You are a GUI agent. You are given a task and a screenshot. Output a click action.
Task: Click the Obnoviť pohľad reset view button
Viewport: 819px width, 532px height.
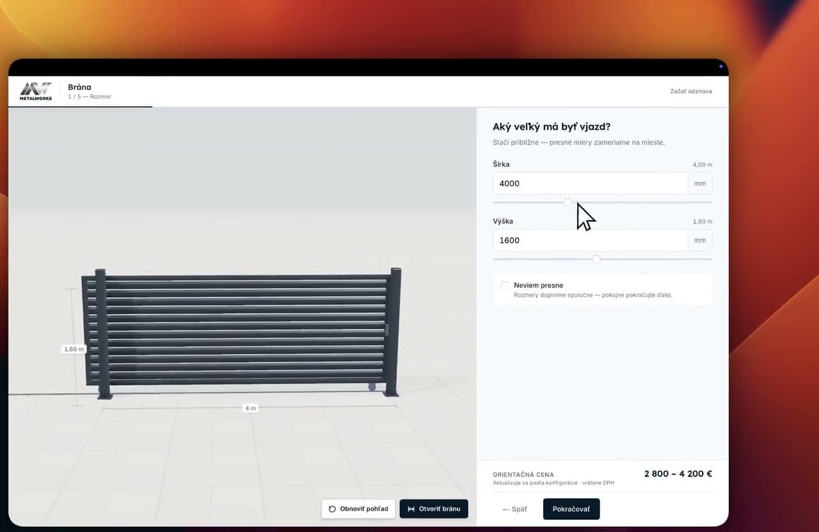click(358, 509)
